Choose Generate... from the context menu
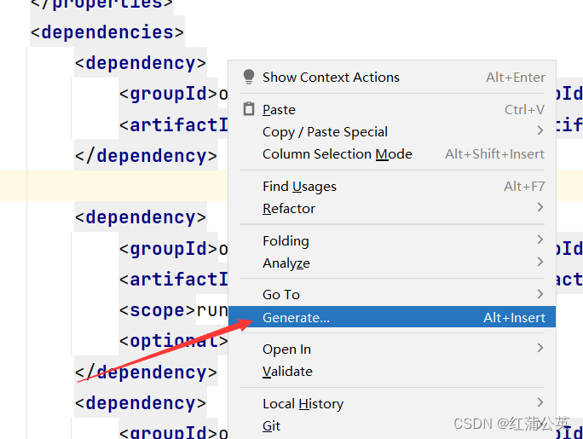 [x=392, y=317]
